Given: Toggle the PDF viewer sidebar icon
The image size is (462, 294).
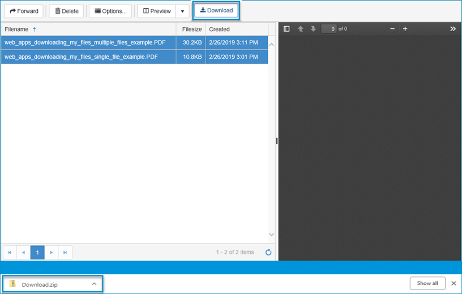Looking at the screenshot, I should [286, 29].
